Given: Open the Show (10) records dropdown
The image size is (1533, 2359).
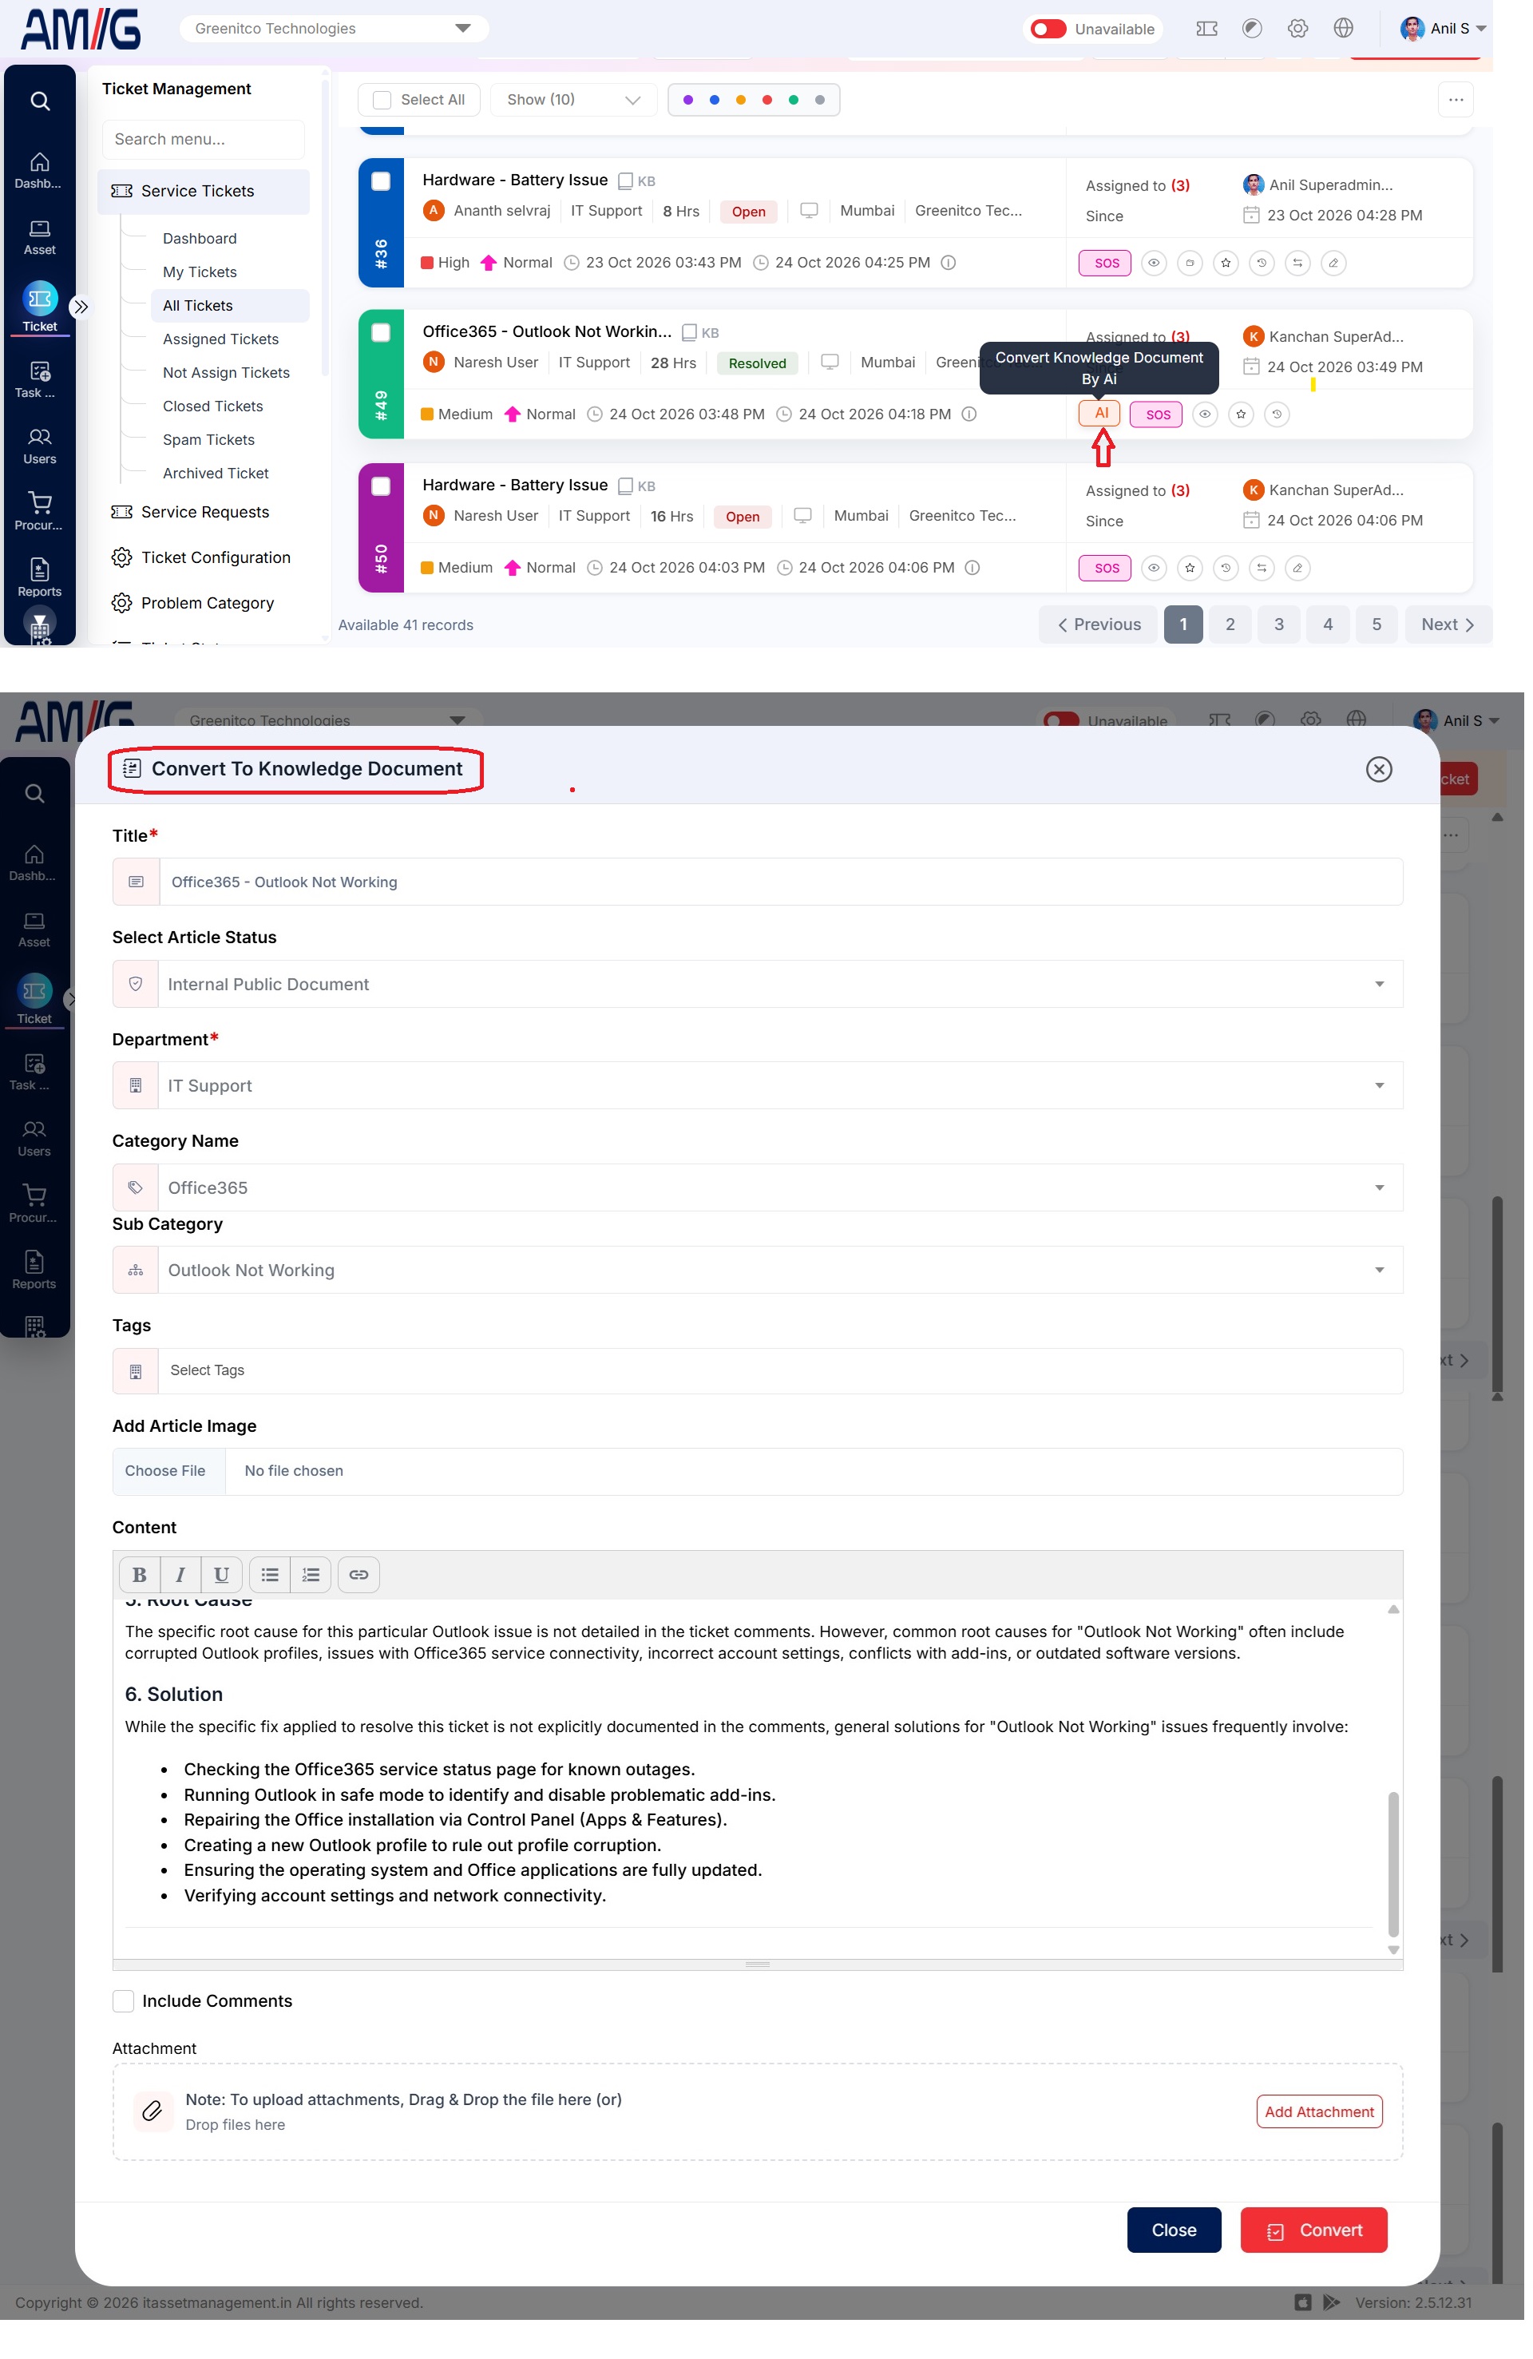Looking at the screenshot, I should point(572,100).
